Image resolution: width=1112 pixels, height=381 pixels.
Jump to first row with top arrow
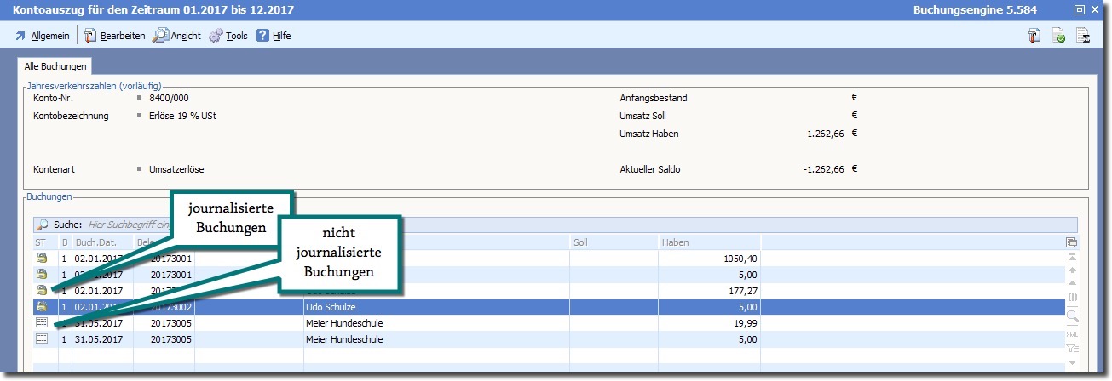pyautogui.click(x=1072, y=257)
